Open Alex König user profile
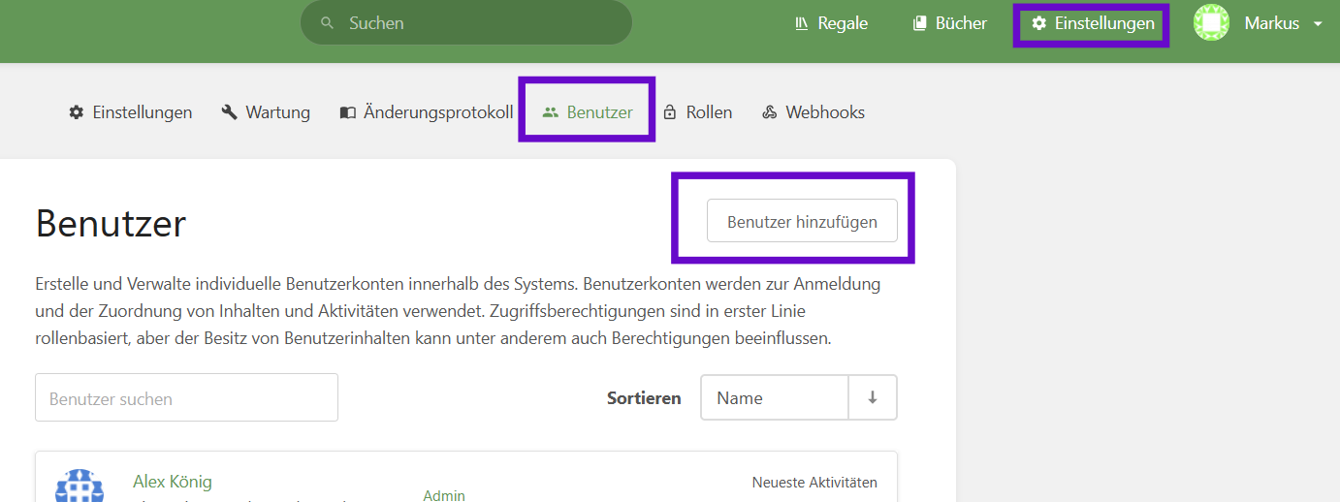The image size is (1340, 502). coord(173,482)
